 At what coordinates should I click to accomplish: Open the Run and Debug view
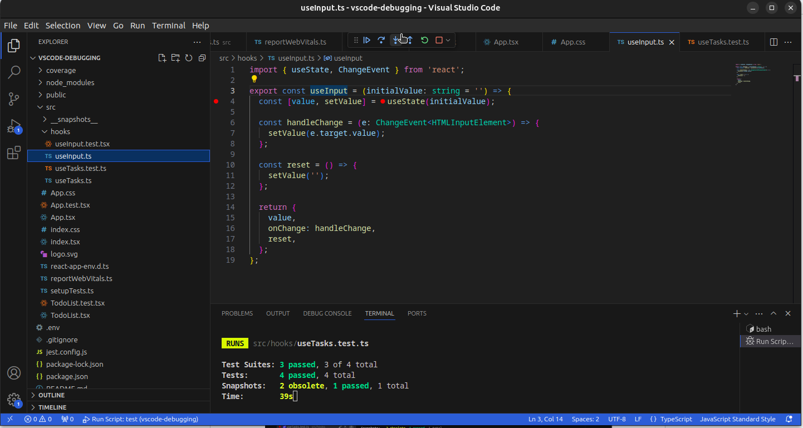pos(14,126)
